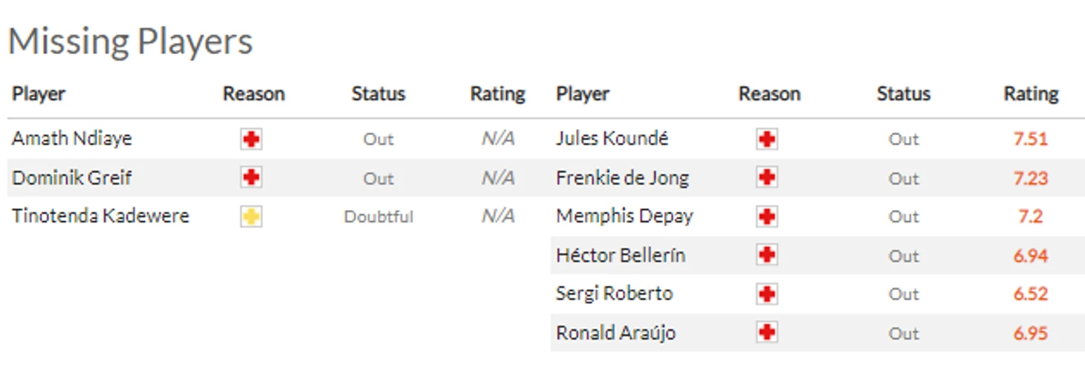The width and height of the screenshot is (1085, 382).
Task: Select the player name Memphis Depay
Action: pyautogui.click(x=624, y=217)
